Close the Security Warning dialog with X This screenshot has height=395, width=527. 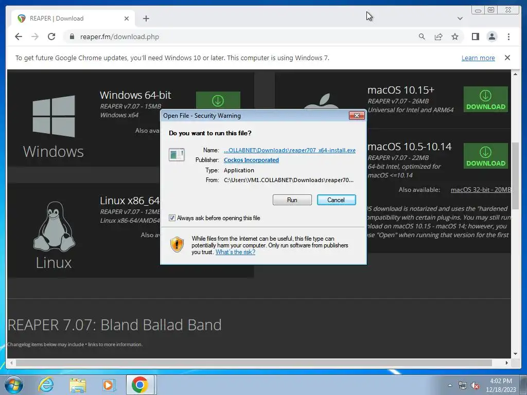(x=357, y=116)
